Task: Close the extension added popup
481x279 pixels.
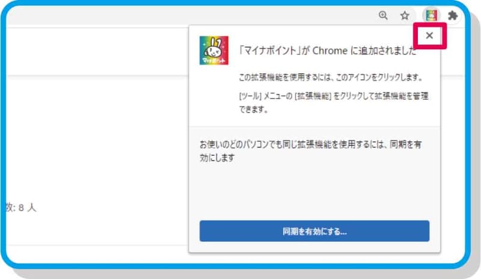Action: coord(429,35)
